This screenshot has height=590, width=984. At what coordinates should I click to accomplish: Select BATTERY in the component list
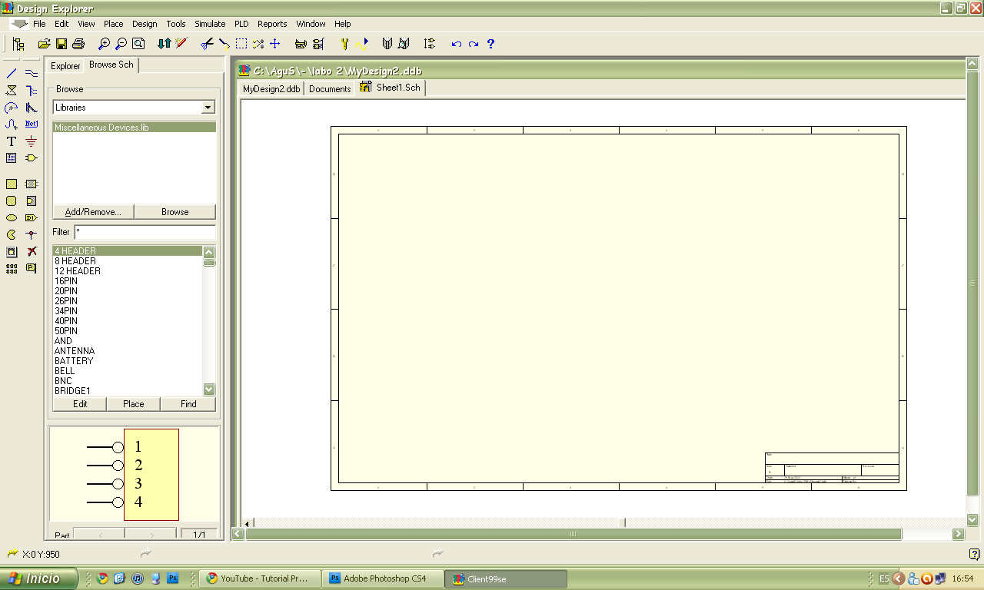pyautogui.click(x=74, y=360)
